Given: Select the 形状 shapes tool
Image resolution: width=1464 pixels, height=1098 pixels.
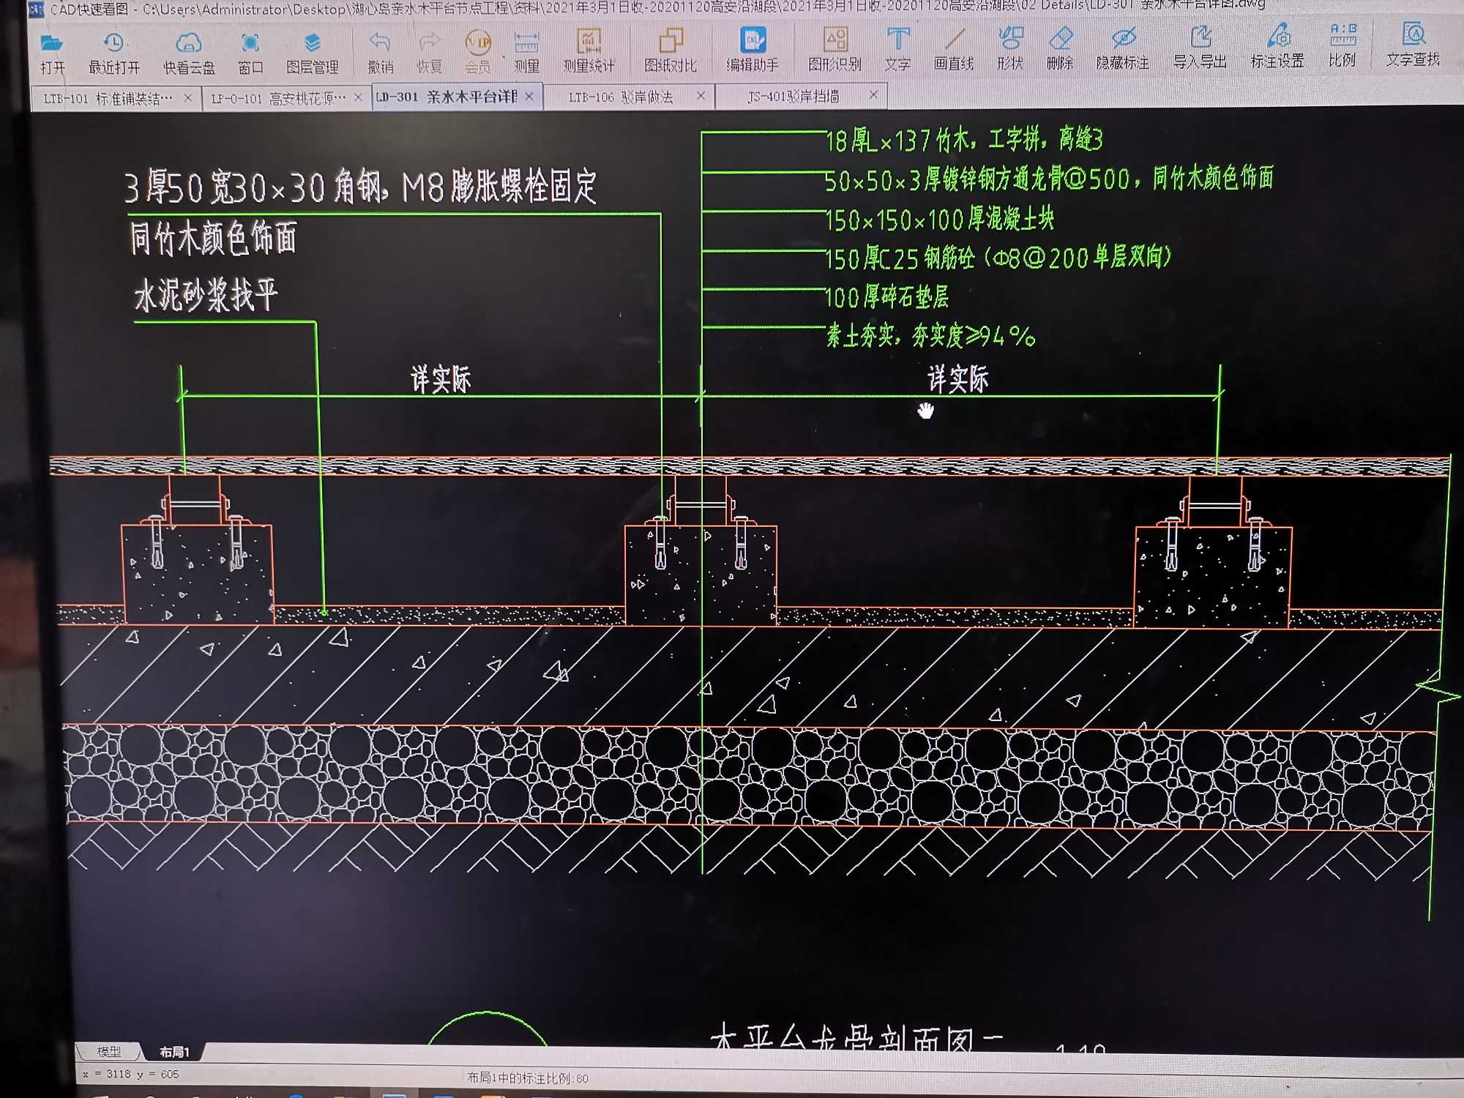Looking at the screenshot, I should (x=1010, y=48).
